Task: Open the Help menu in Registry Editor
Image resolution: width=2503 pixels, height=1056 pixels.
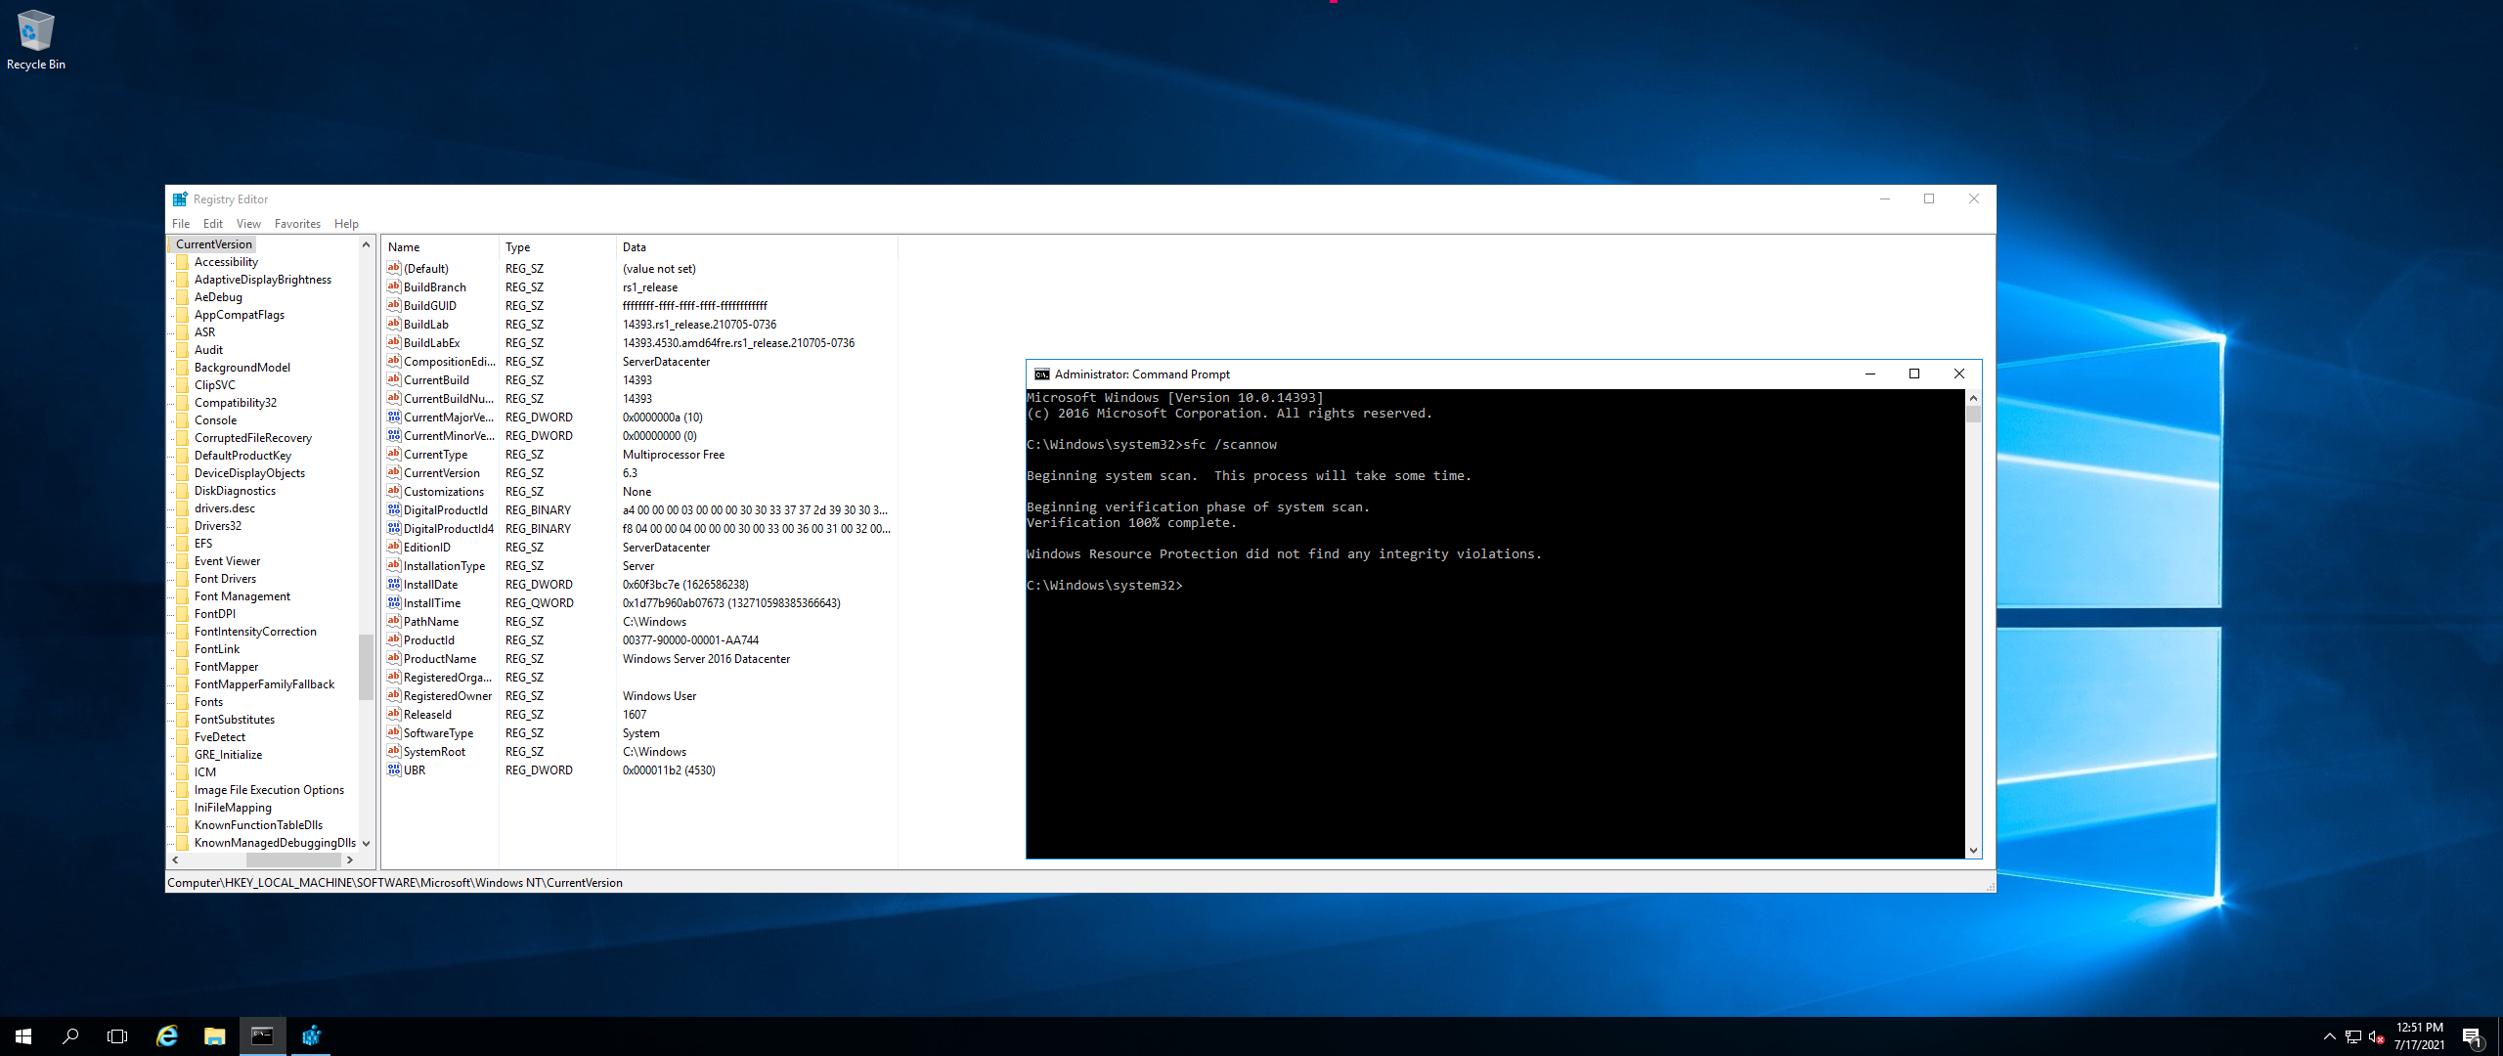Action: [346, 224]
